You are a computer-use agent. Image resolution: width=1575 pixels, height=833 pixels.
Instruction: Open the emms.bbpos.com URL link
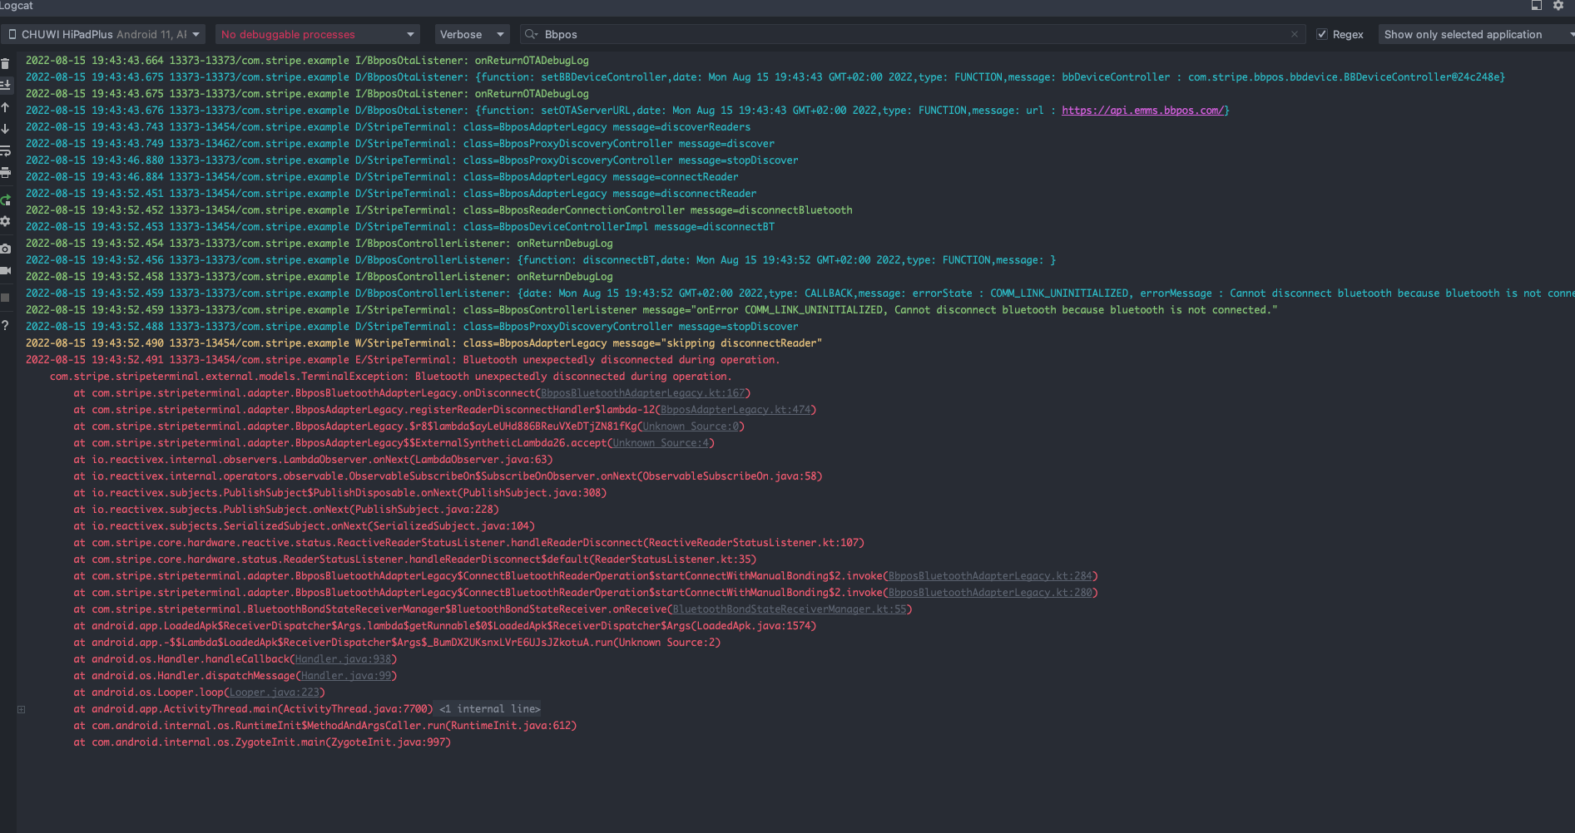pos(1143,110)
